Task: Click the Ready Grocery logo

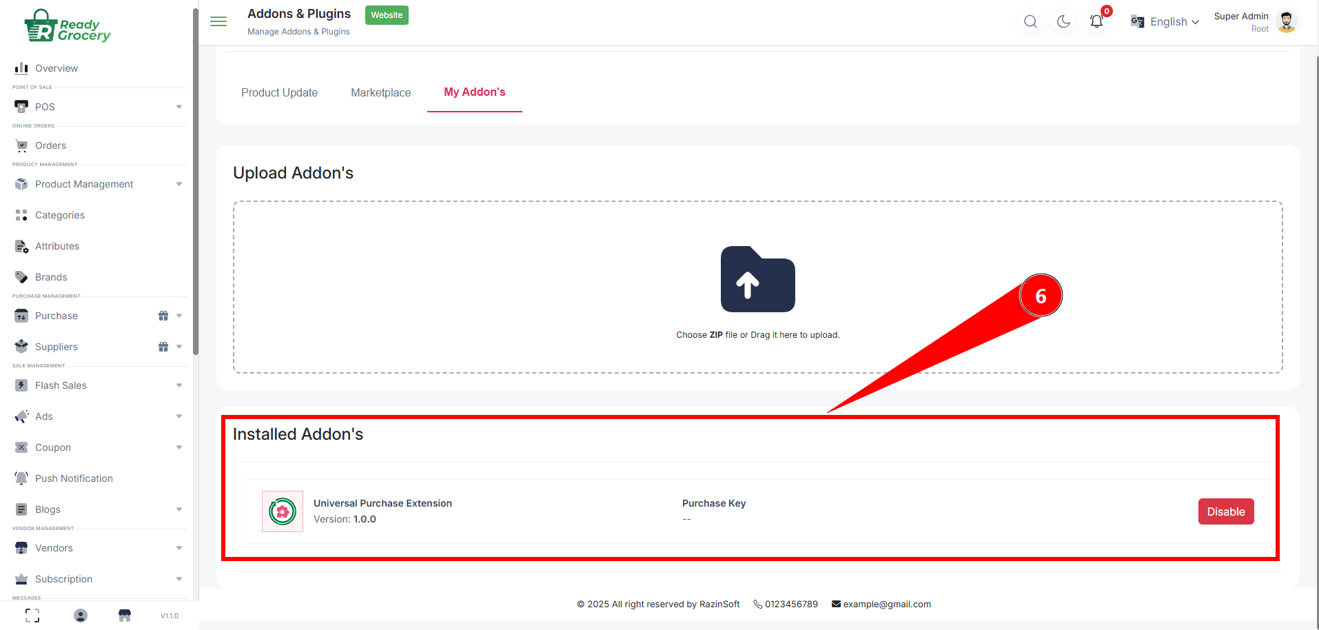Action: [x=68, y=26]
